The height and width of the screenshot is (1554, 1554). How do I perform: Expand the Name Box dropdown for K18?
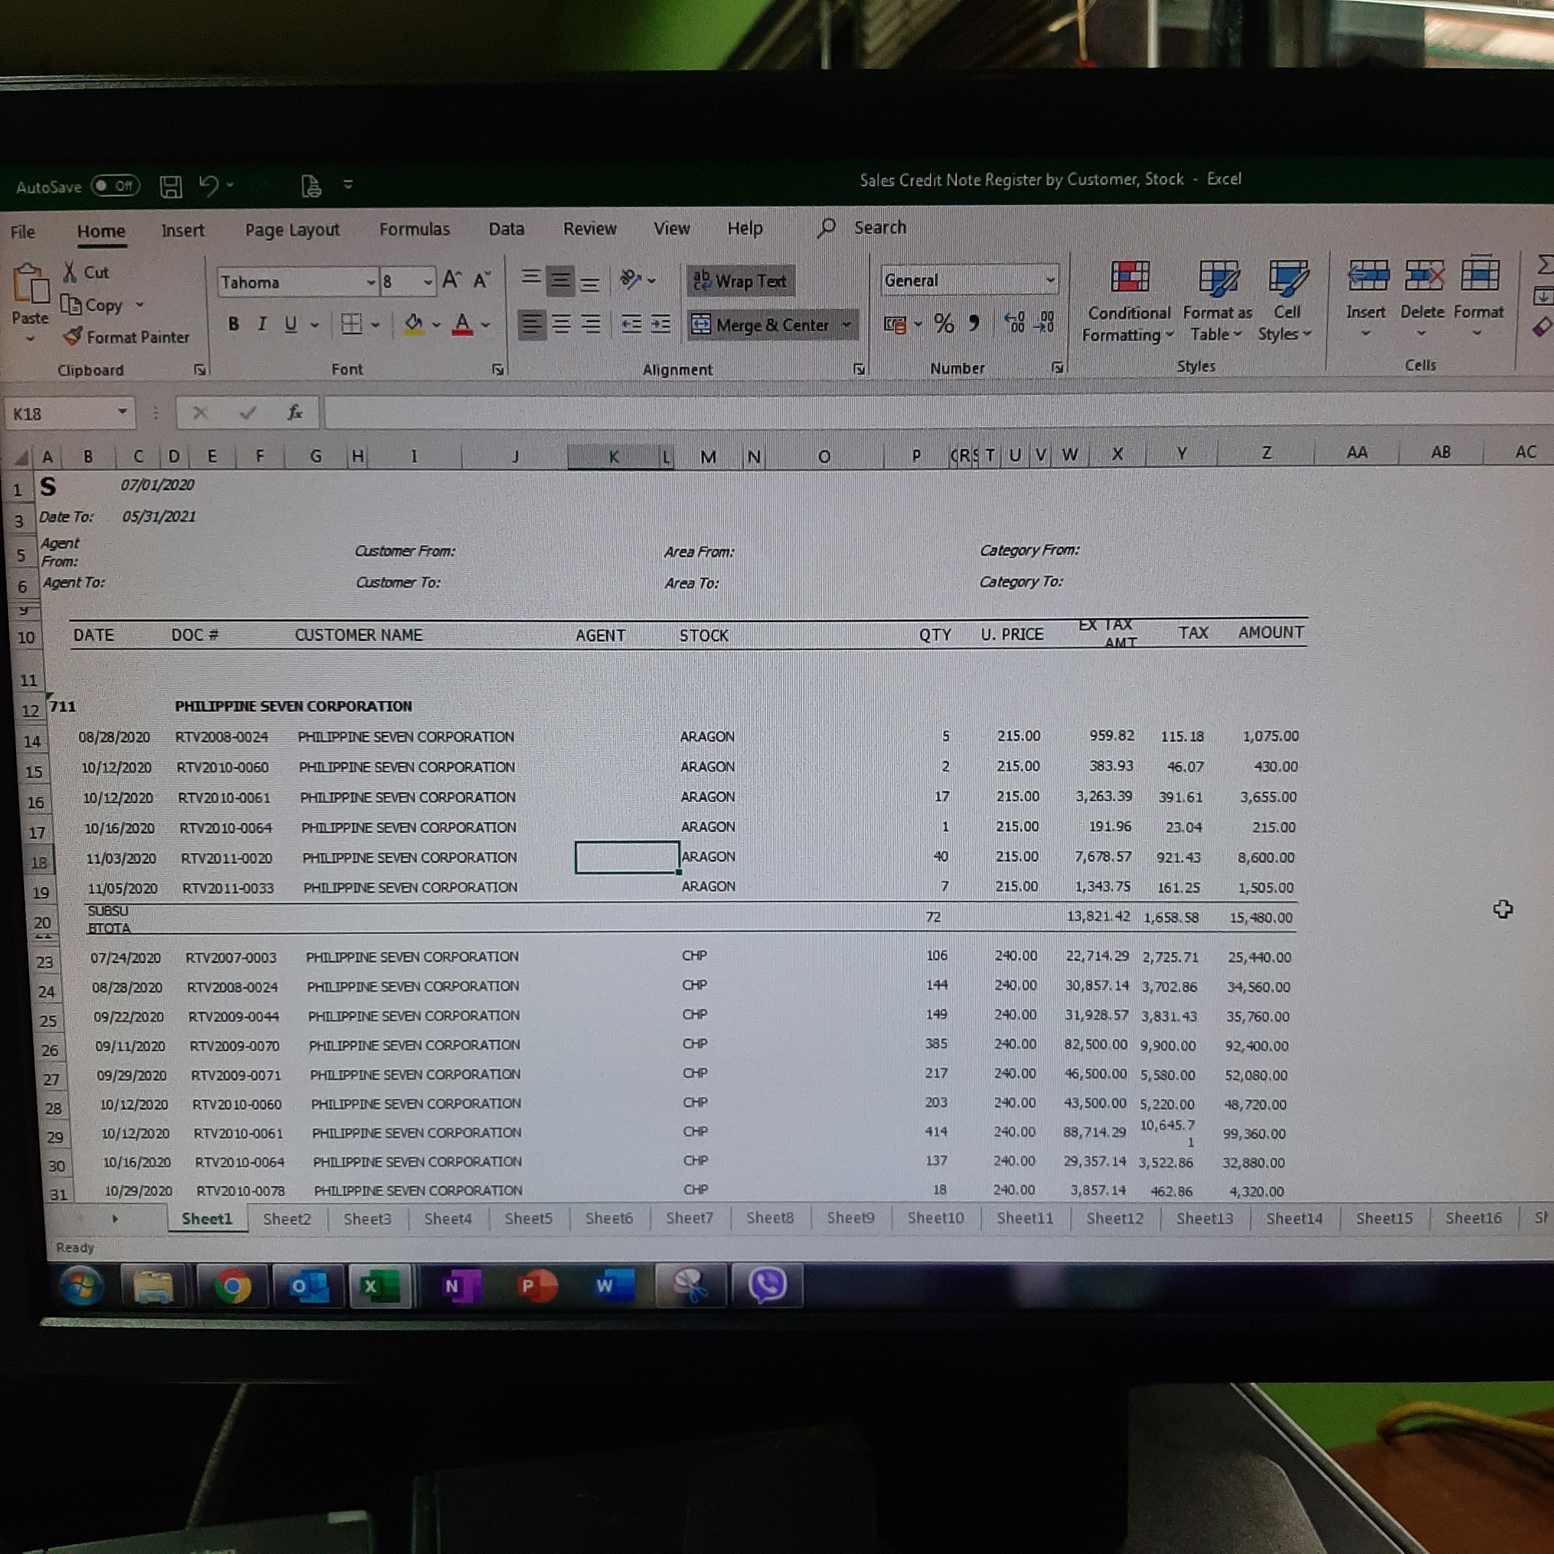tap(122, 413)
